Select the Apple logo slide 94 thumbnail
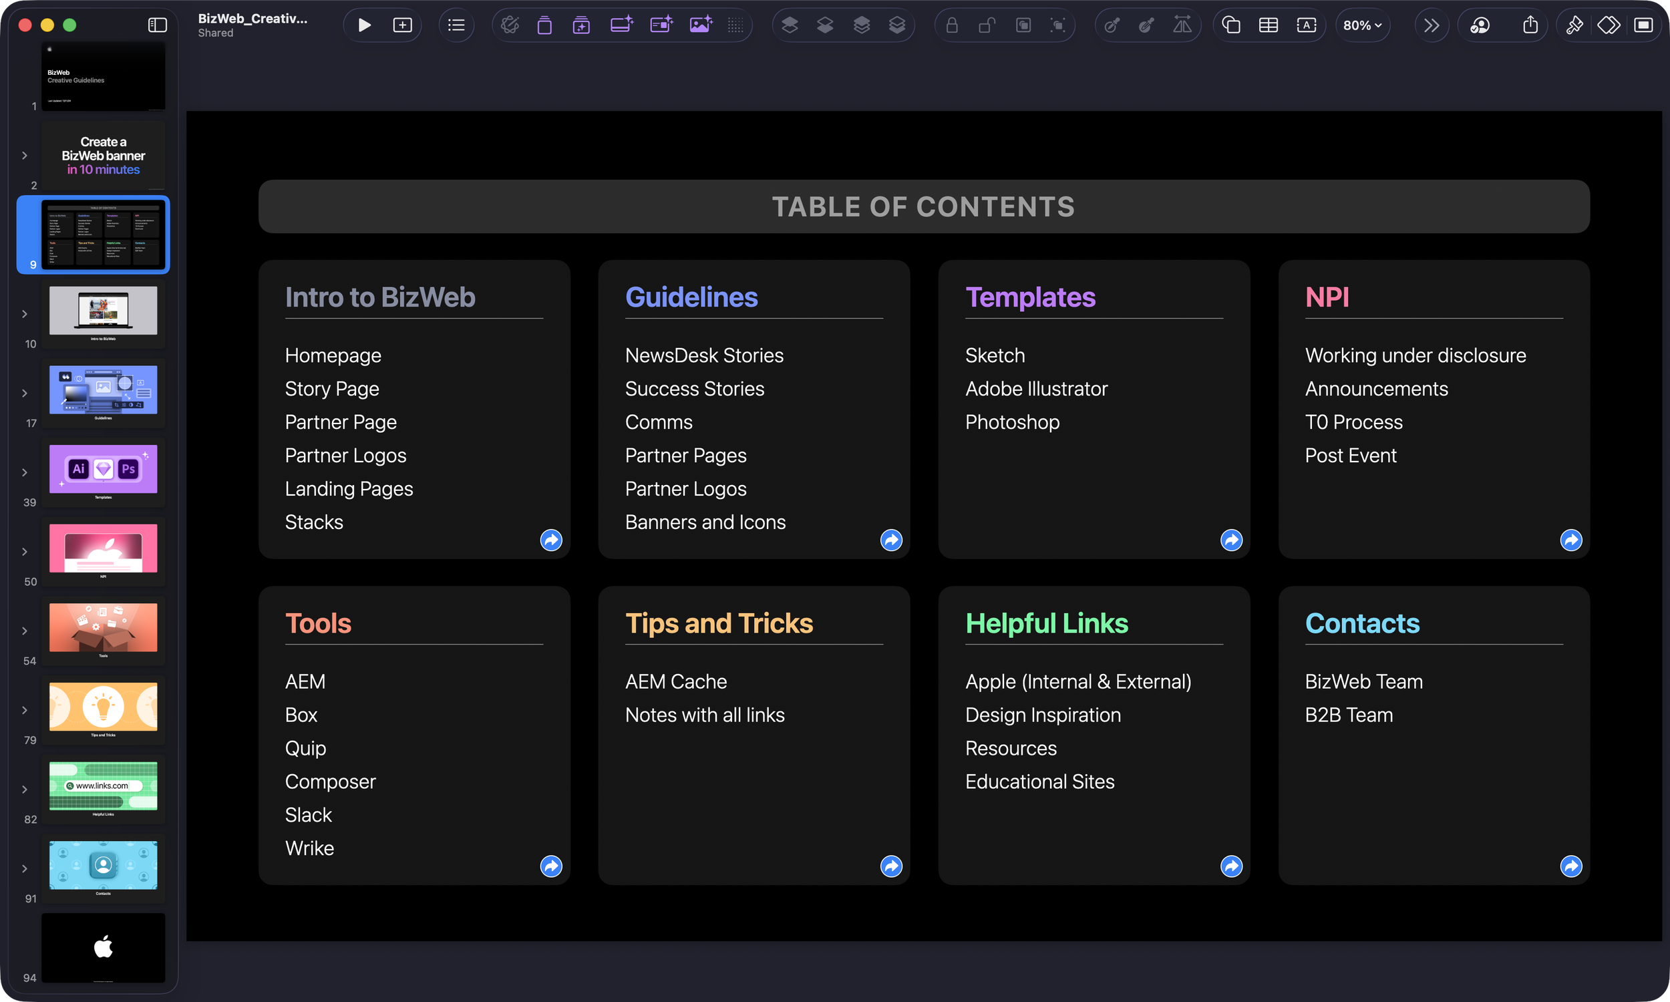The image size is (1670, 1002). 104,947
